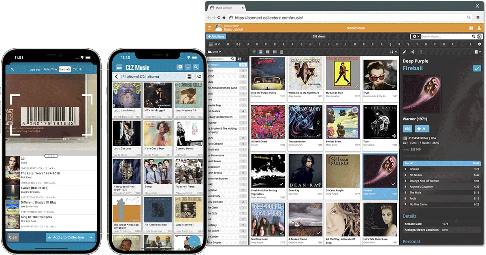This screenshot has width=486, height=255.
Task: Open the sort order dropdown above album grid
Action: point(393,52)
